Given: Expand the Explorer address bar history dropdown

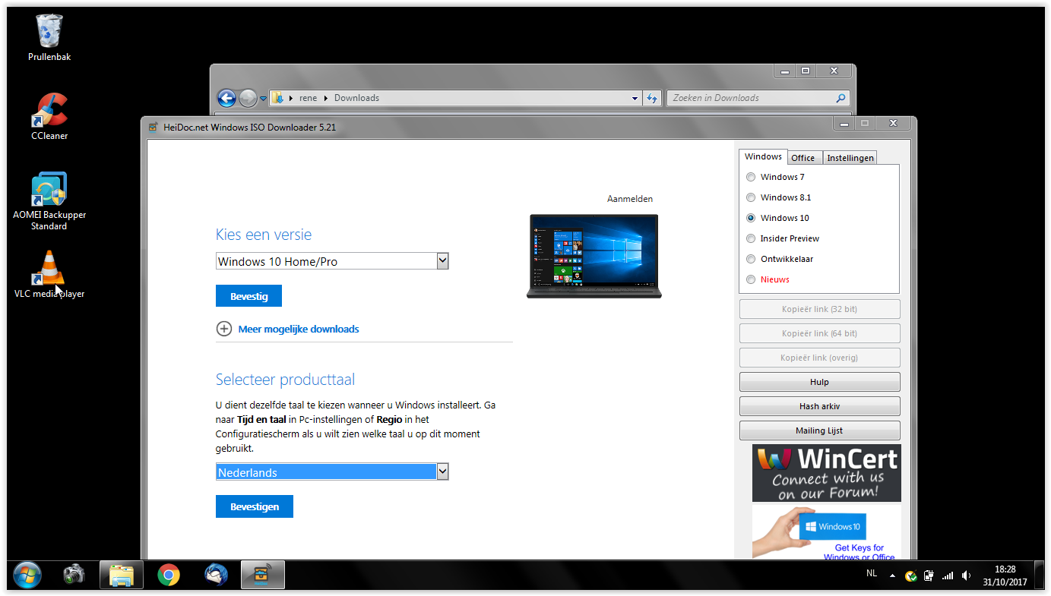Looking at the screenshot, I should [635, 98].
